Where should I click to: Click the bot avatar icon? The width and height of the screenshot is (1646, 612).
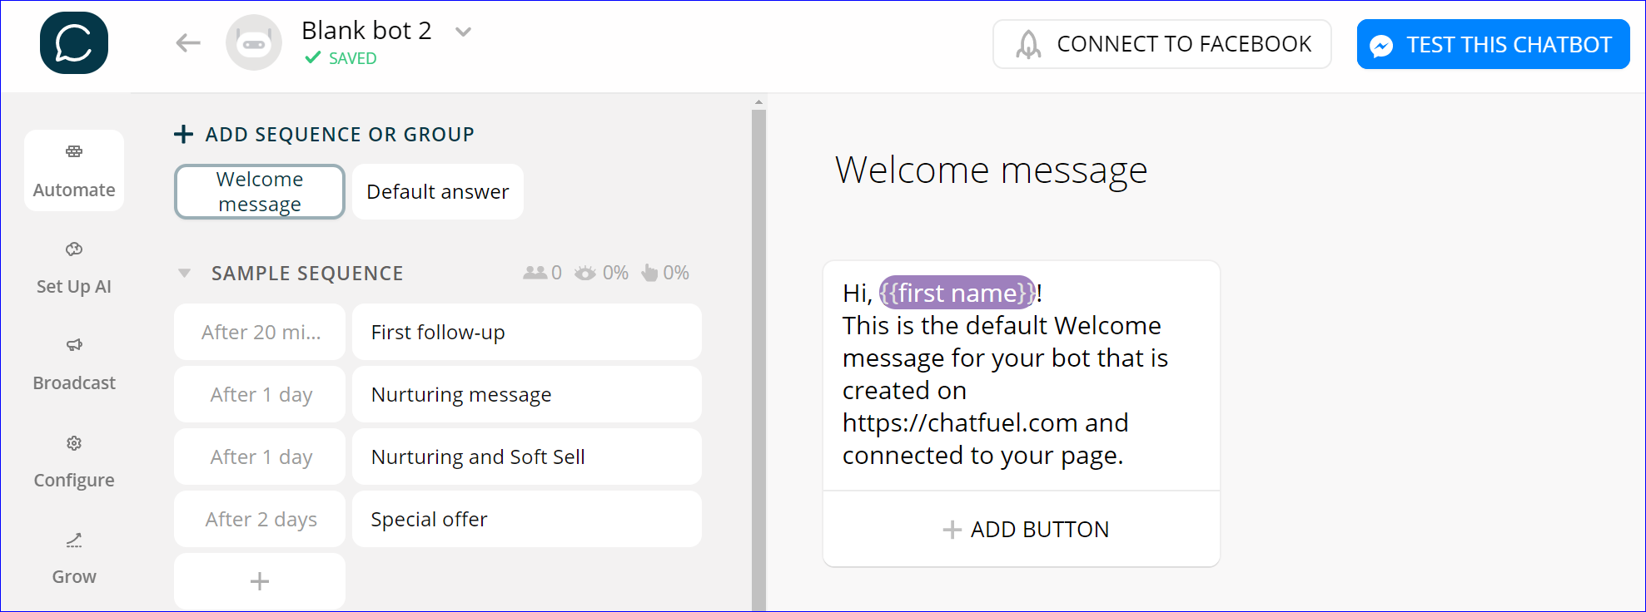[x=254, y=42]
